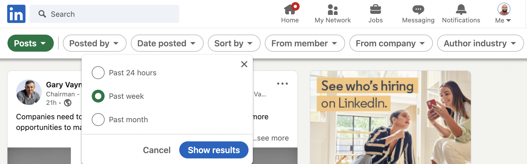Open the three-dot post options menu

pos(282,84)
